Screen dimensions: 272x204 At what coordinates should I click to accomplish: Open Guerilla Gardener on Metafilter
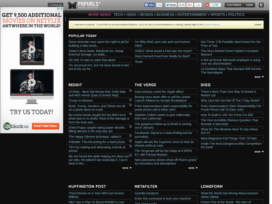pyautogui.click(x=147, y=193)
